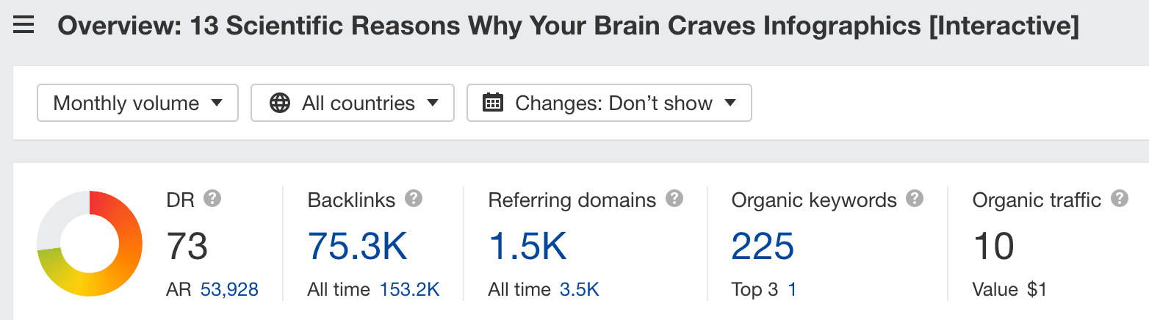
Task: Click the DR help question mark icon
Action: pos(213,198)
